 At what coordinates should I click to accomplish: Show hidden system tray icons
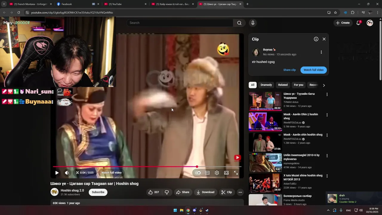[328, 210]
